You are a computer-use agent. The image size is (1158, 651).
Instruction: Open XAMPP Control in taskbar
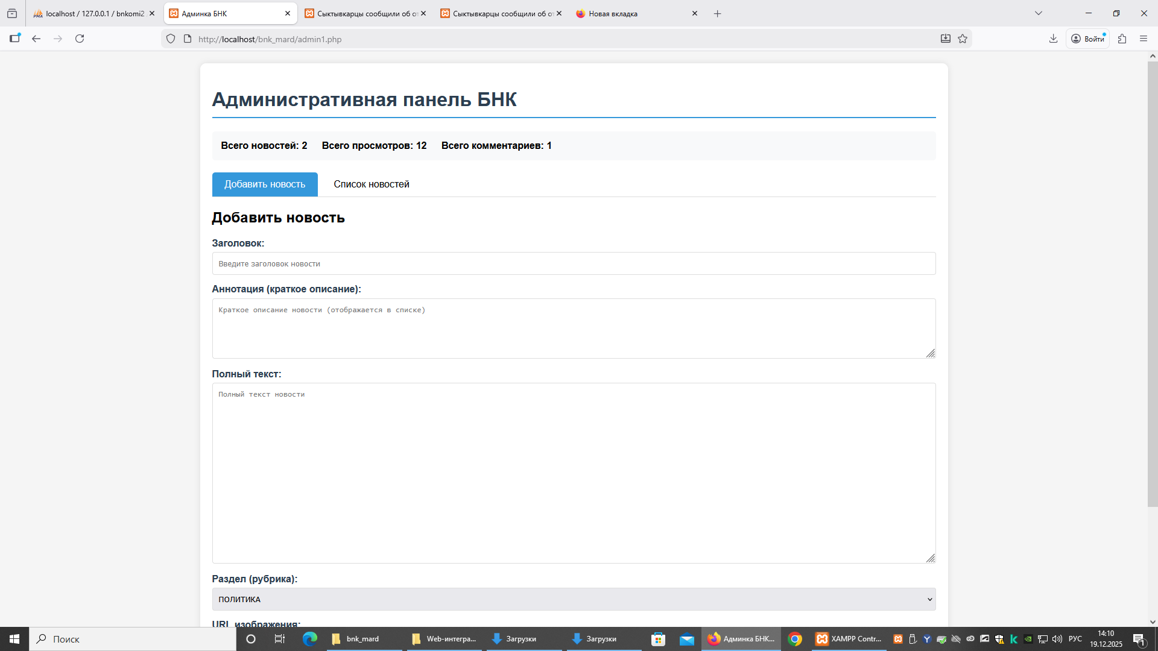coord(849,639)
